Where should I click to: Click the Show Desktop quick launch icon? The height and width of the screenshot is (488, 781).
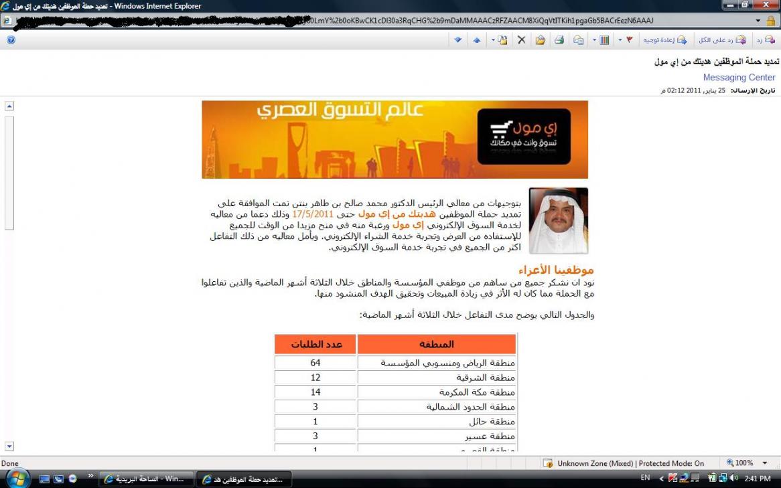click(44, 479)
